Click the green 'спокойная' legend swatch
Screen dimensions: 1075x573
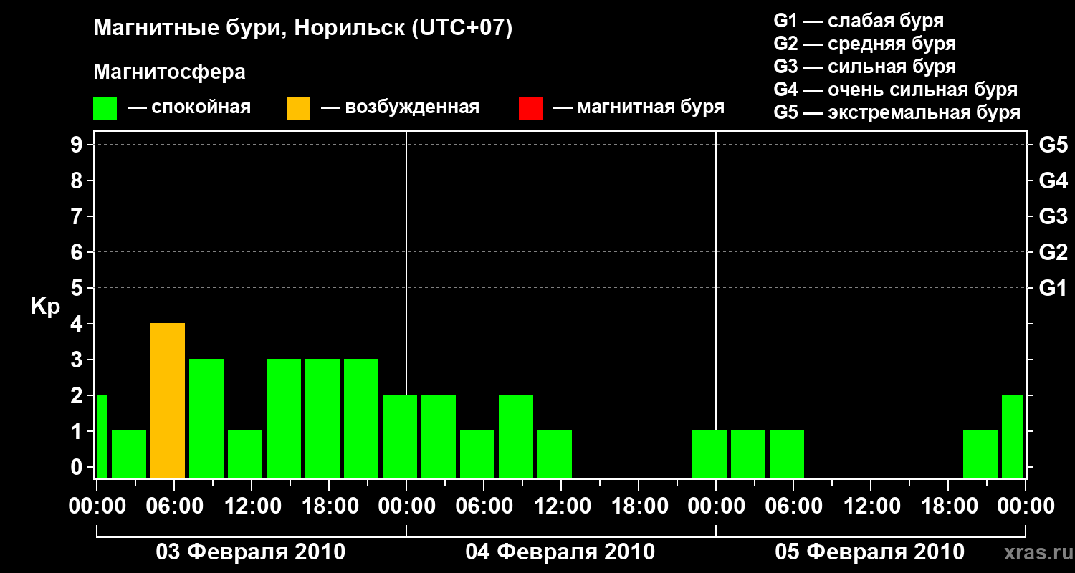coord(105,108)
